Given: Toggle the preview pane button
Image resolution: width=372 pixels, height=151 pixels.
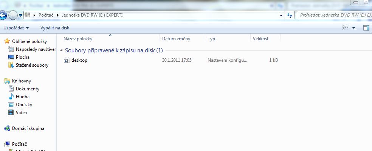Looking at the screenshot, I should pos(366,28).
